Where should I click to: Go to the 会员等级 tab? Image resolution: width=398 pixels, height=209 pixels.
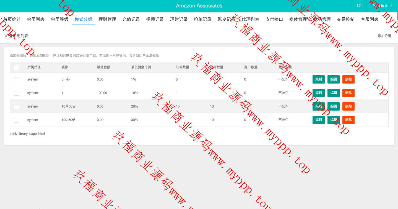pyautogui.click(x=59, y=19)
